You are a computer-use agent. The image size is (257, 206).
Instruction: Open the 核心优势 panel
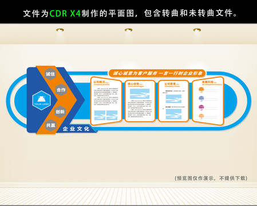pos(140,101)
